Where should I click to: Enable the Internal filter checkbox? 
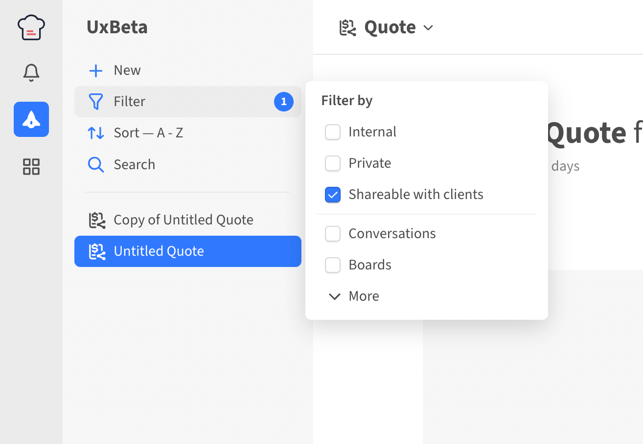point(333,132)
